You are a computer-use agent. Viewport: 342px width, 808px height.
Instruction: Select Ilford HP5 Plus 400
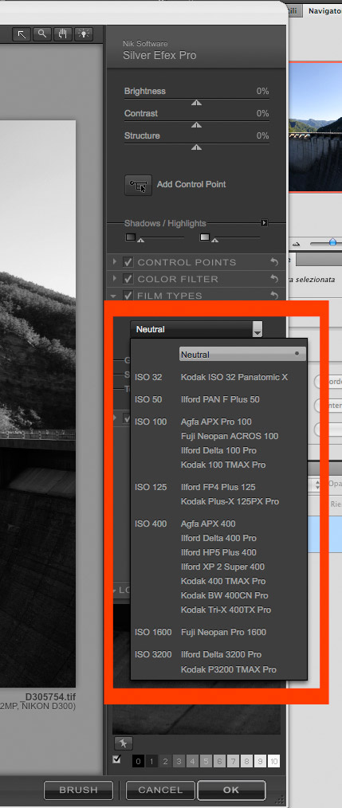218,552
